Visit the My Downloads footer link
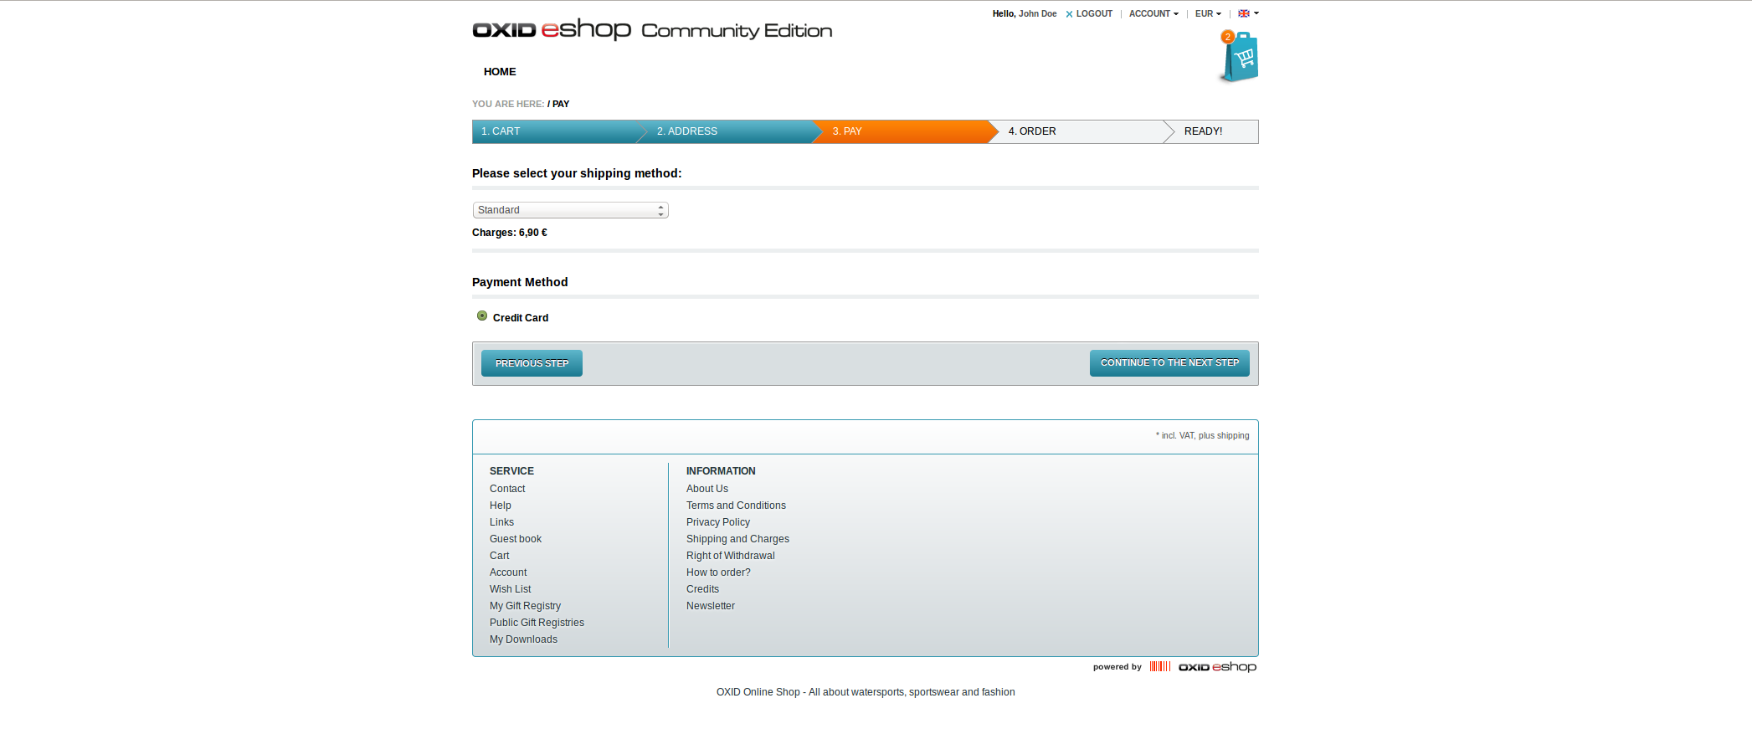This screenshot has width=1752, height=734. (x=523, y=639)
